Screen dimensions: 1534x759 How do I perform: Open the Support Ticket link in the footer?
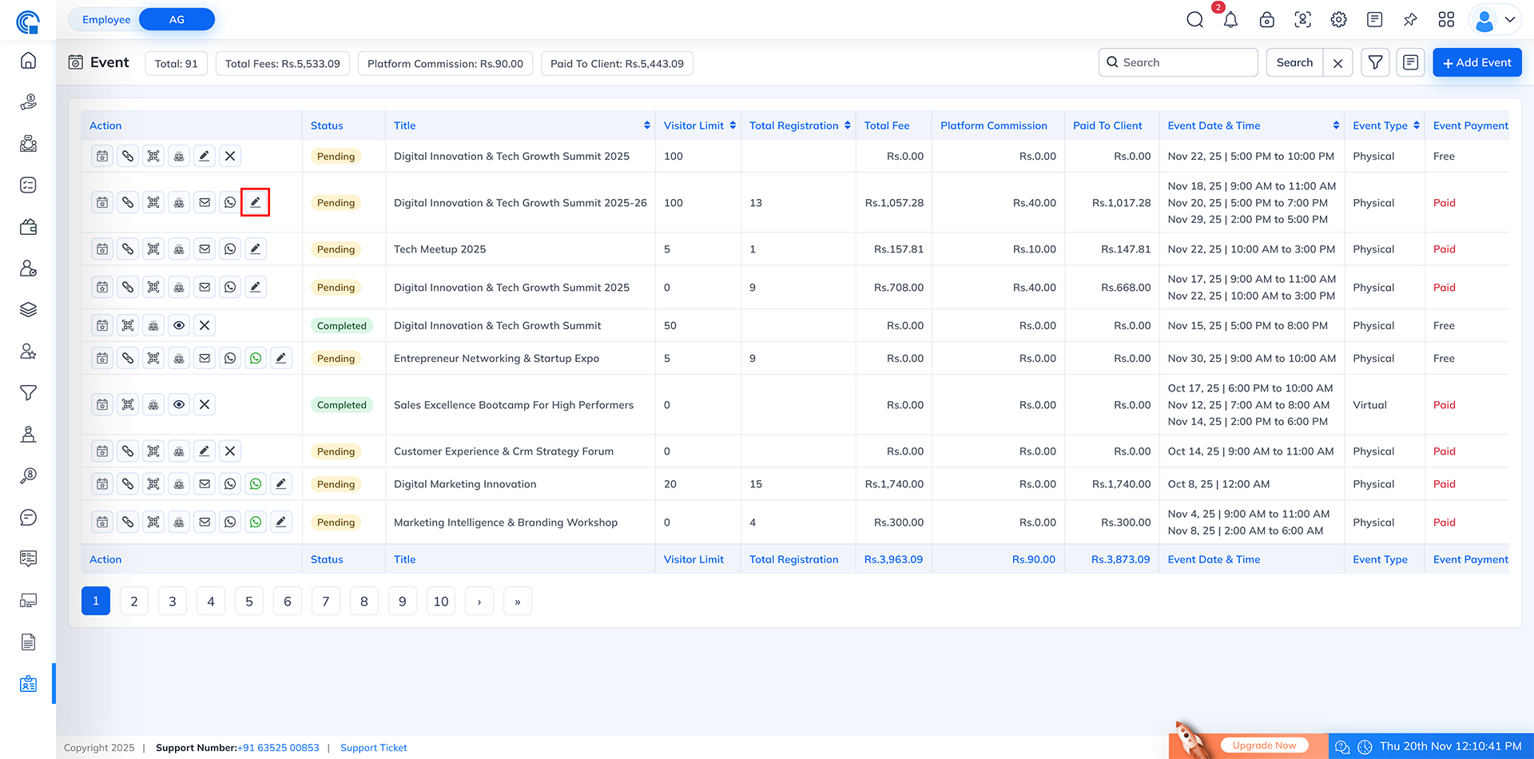[x=373, y=747]
